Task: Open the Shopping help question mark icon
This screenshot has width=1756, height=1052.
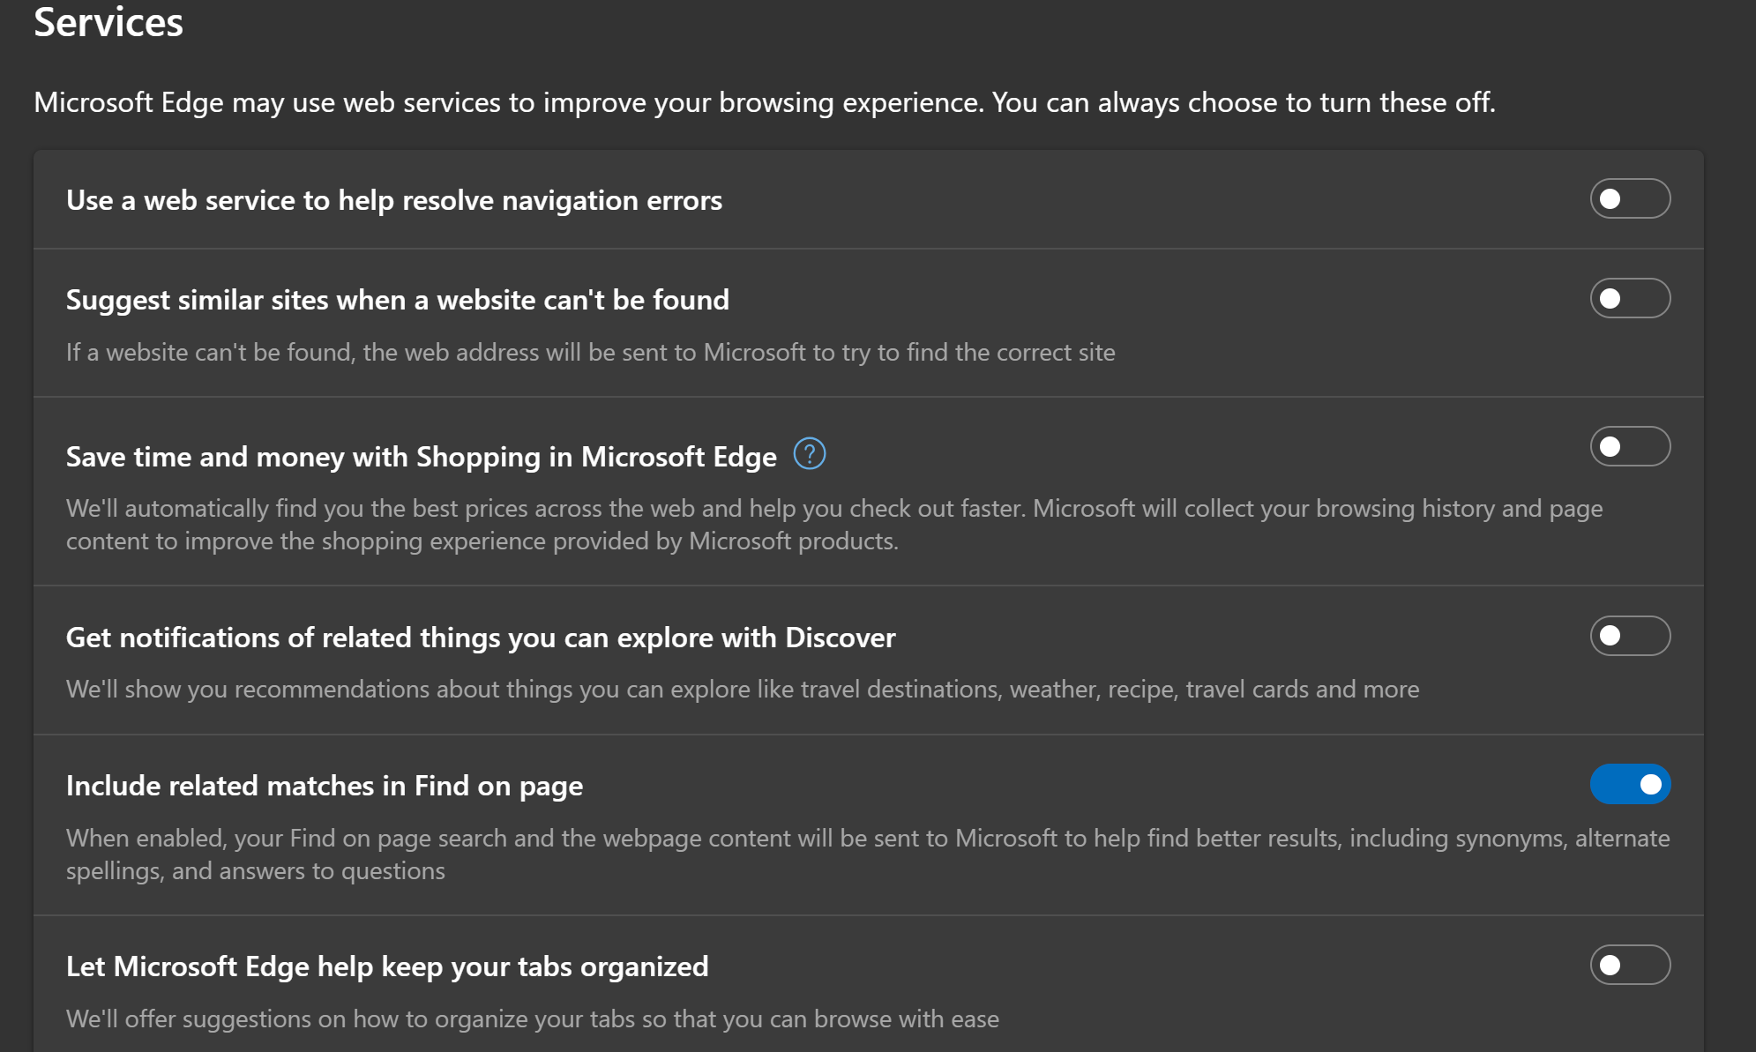Action: (x=809, y=454)
